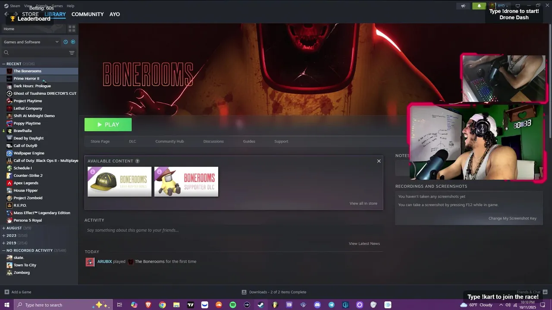Go to the LIBRARY tab
Viewport: 552px width, 310px height.
click(55, 14)
